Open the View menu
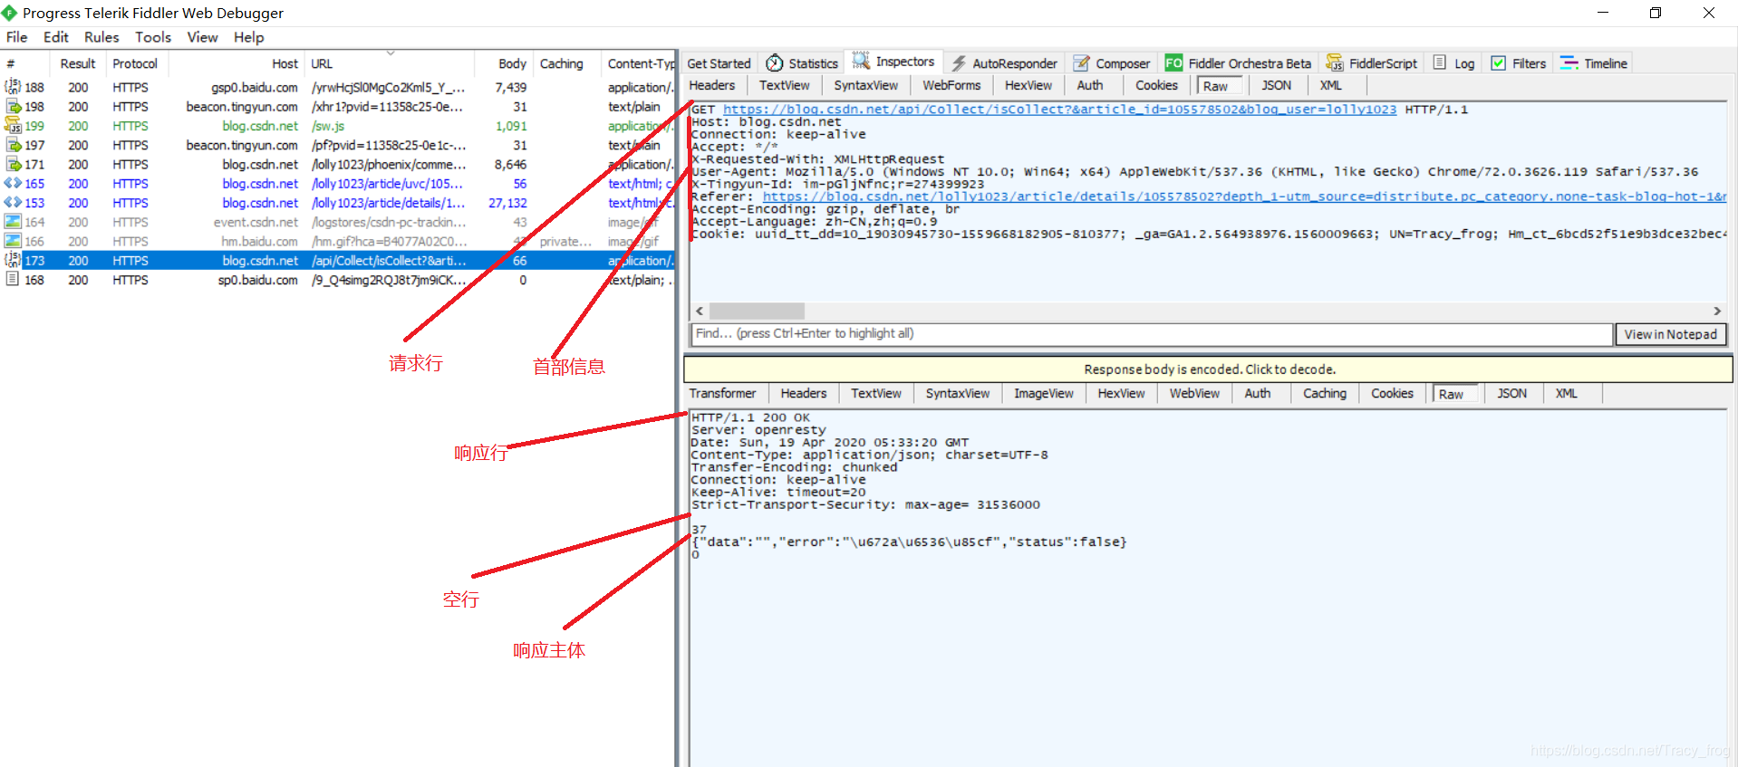Image resolution: width=1738 pixels, height=767 pixels. (202, 37)
